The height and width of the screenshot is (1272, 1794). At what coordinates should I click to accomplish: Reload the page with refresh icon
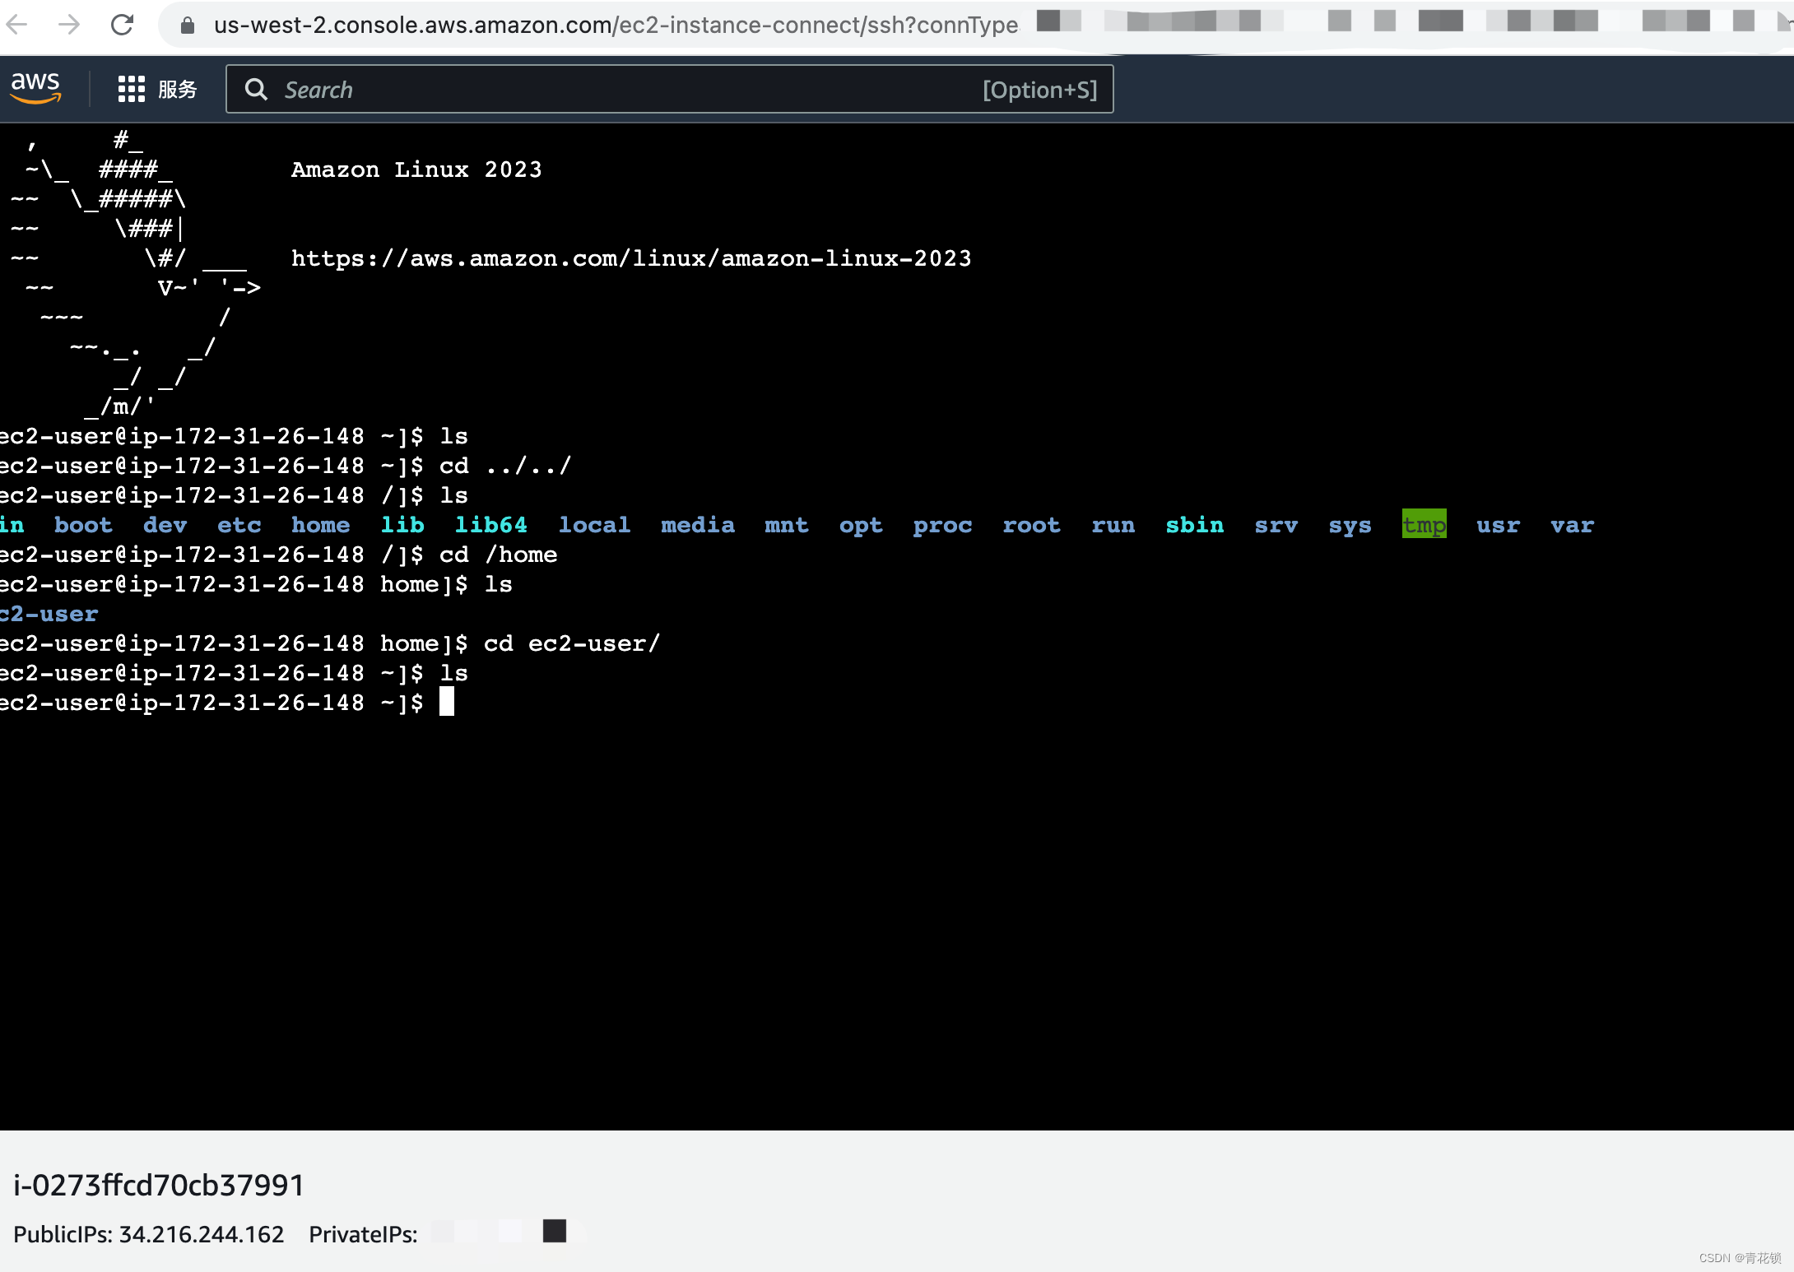[122, 25]
